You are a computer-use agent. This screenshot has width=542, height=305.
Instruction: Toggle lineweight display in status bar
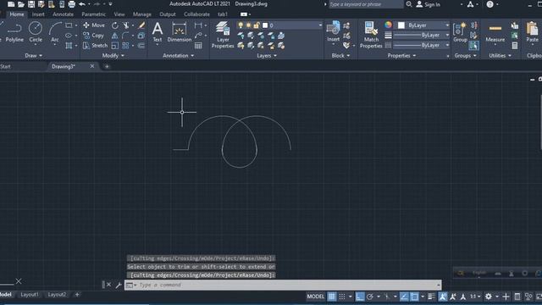point(431,297)
